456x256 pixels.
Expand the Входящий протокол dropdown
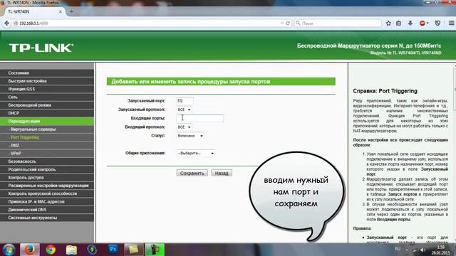(x=184, y=127)
